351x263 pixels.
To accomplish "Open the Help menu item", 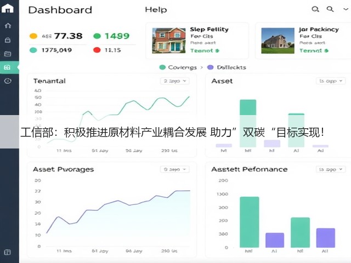I will [156, 10].
